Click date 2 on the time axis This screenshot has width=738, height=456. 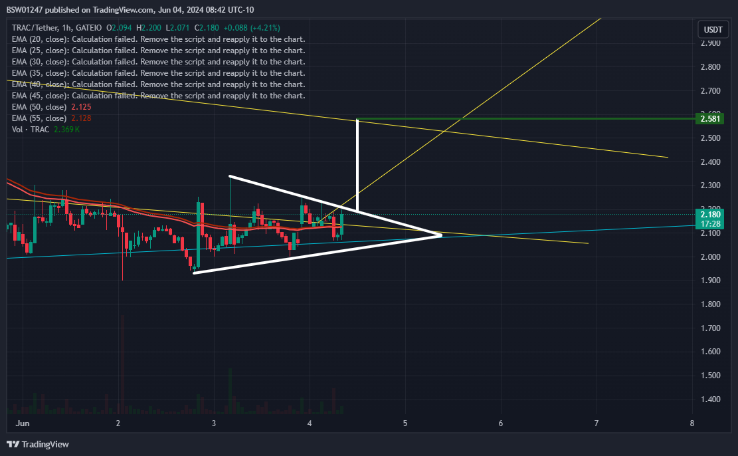coord(118,423)
